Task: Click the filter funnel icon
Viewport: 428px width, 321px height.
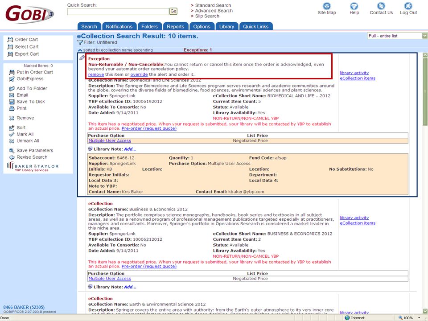Action: (80, 42)
